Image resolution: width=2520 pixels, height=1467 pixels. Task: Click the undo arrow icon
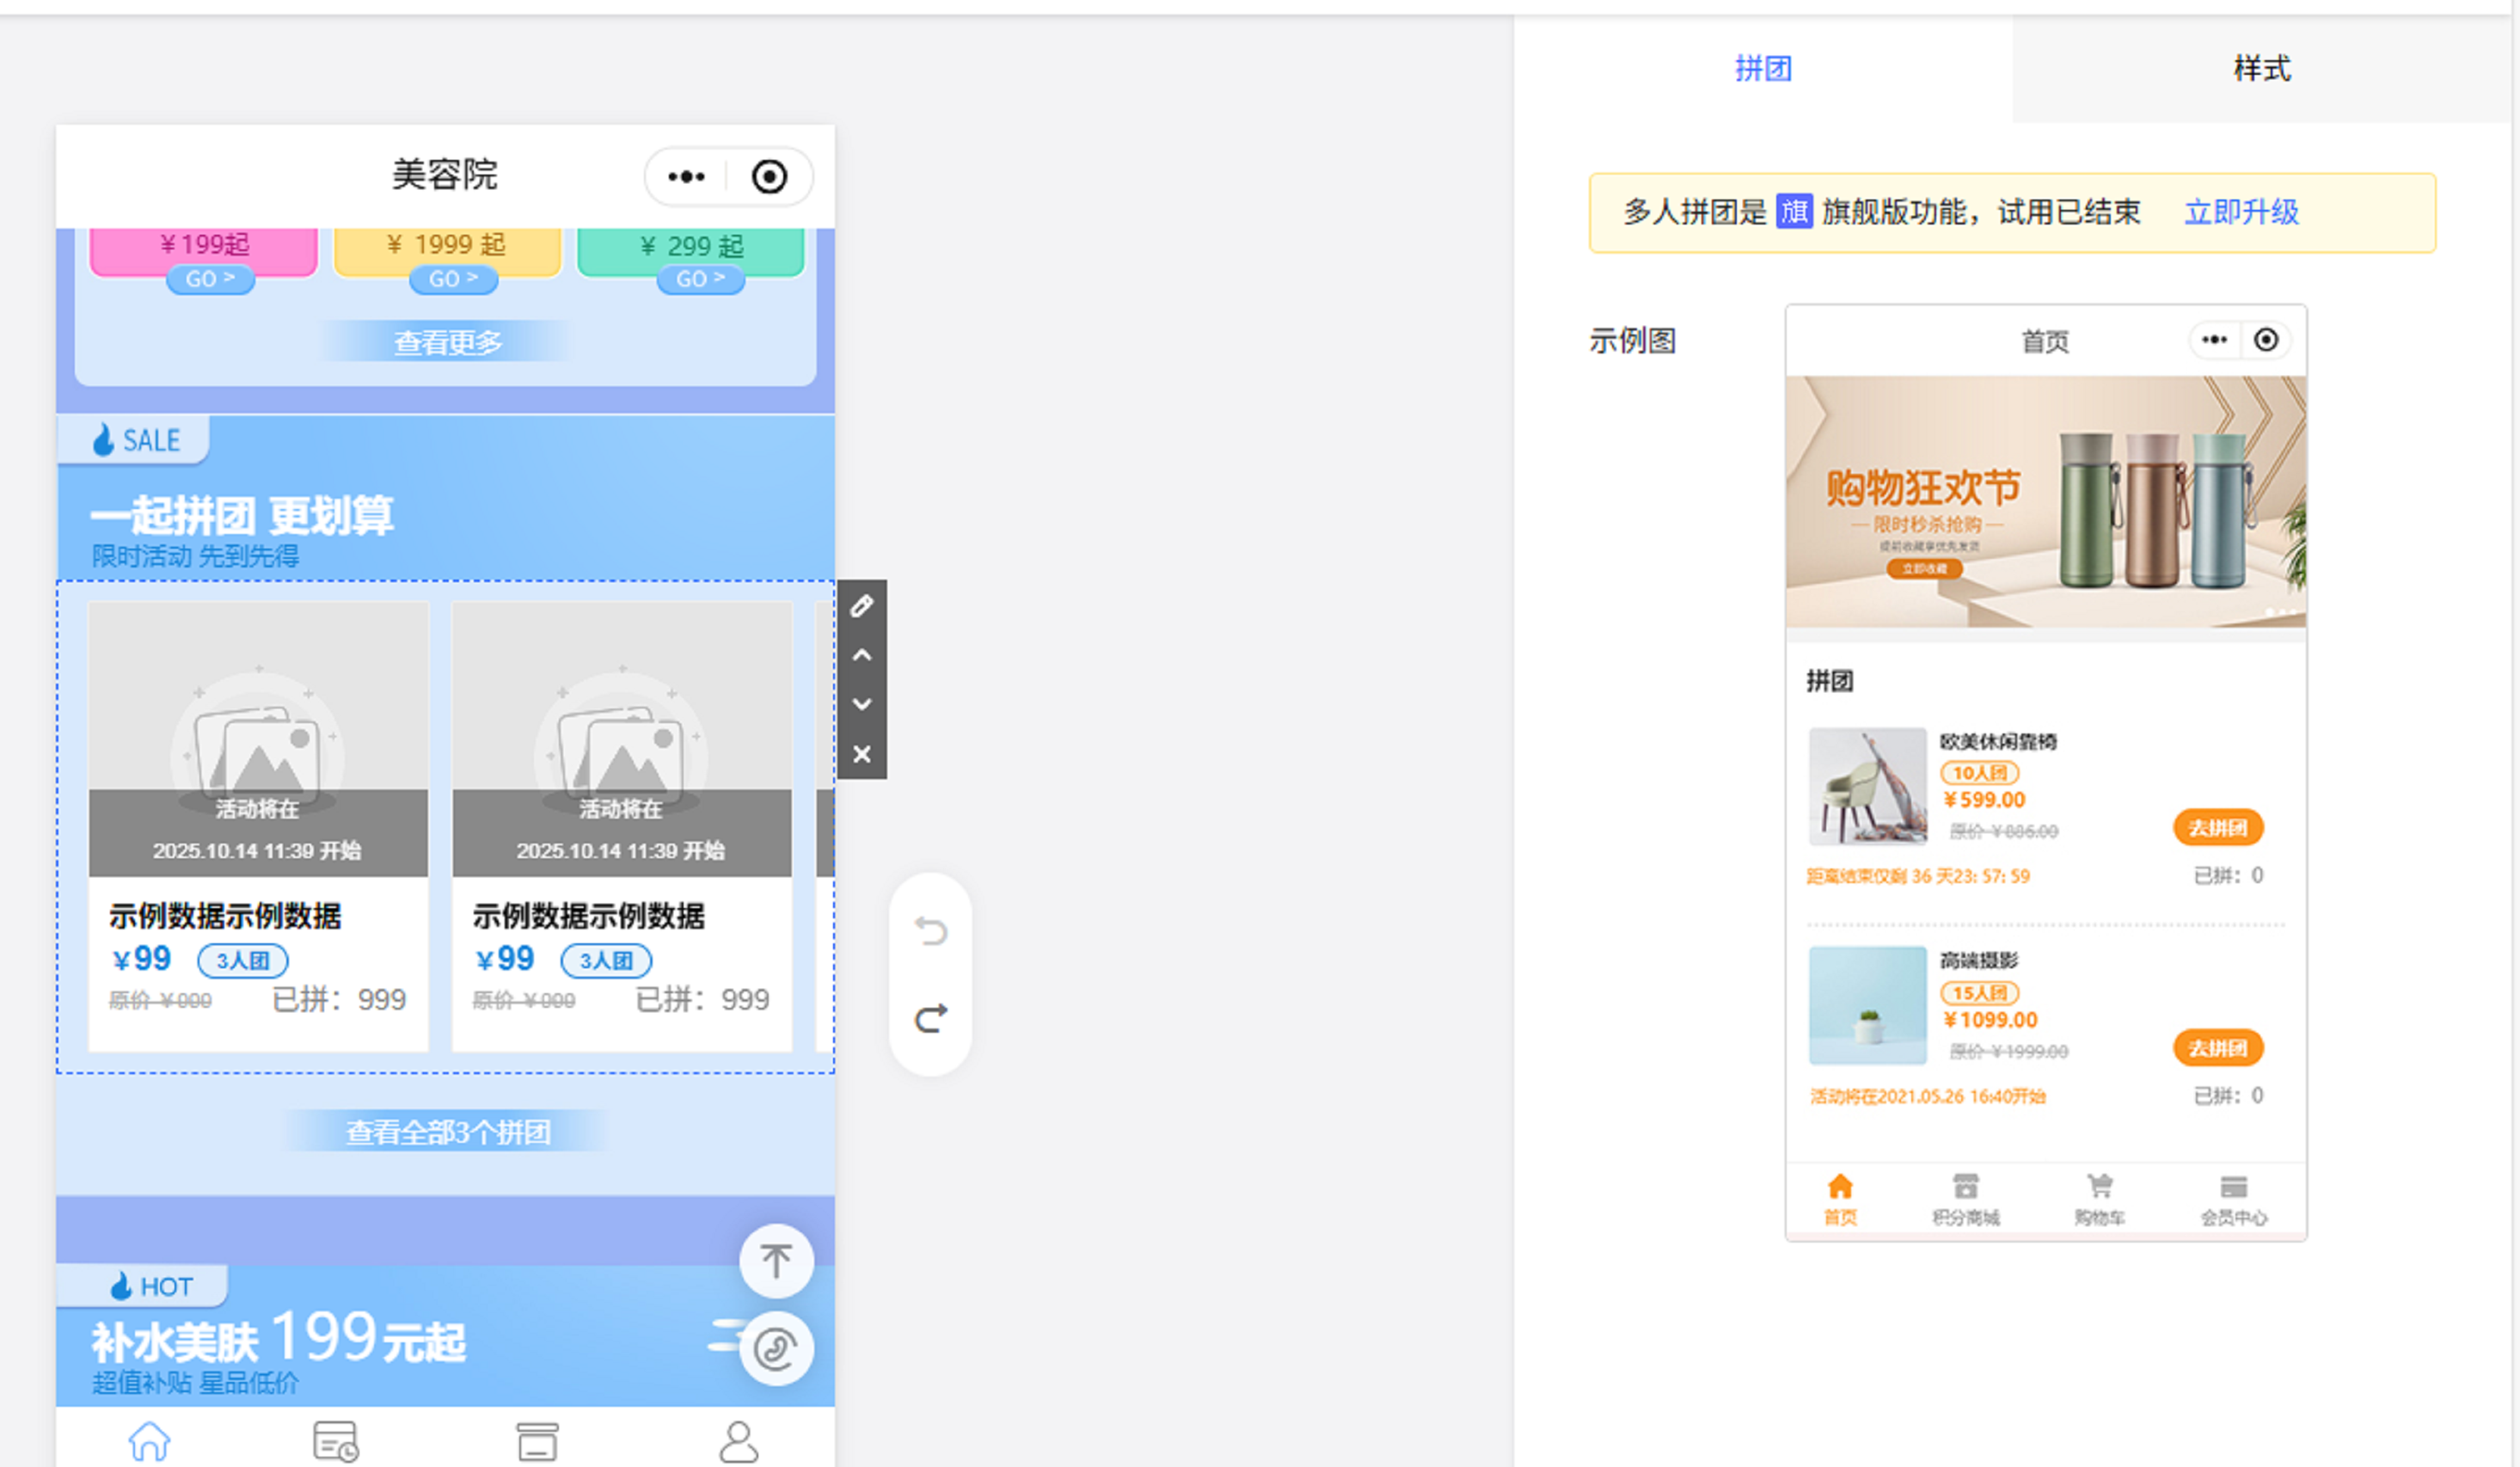[930, 931]
